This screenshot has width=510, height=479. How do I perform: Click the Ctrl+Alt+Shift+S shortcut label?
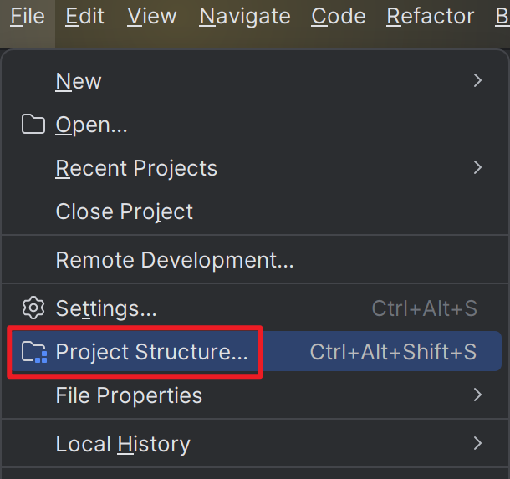pyautogui.click(x=393, y=352)
